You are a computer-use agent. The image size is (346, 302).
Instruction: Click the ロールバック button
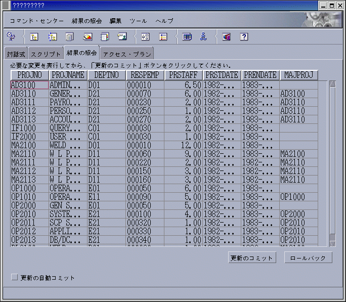[x=308, y=257]
